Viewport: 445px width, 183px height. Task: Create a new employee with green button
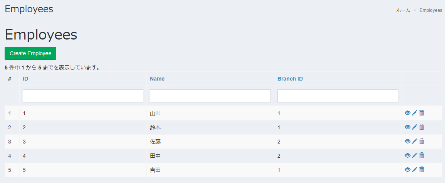(30, 53)
